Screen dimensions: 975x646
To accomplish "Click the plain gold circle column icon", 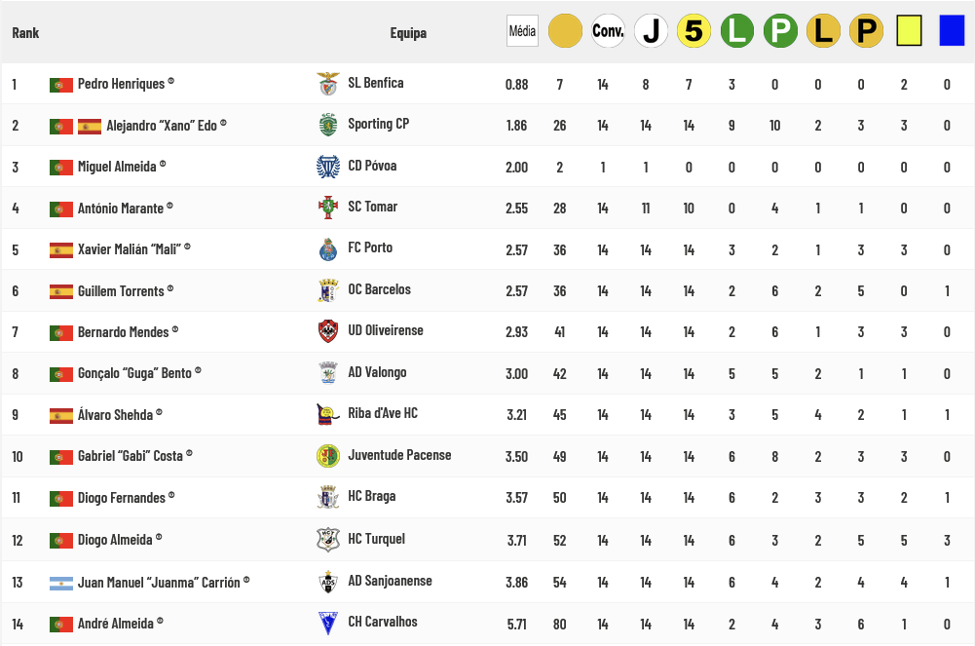I will [x=565, y=31].
